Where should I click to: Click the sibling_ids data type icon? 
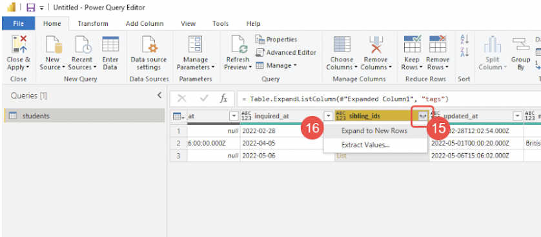[340, 117]
